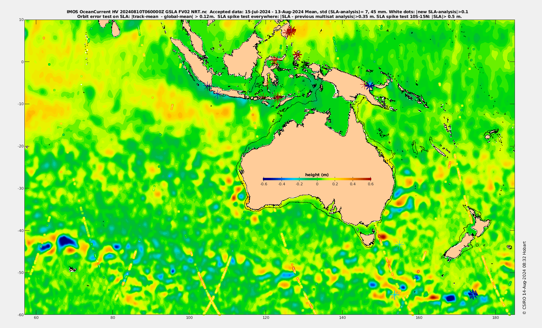Click the CSIRO 14-Aug-2024 copyright text

point(524,278)
